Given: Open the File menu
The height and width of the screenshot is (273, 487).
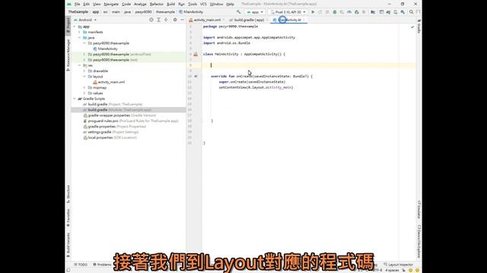Looking at the screenshot, I should pyautogui.click(x=77, y=4).
